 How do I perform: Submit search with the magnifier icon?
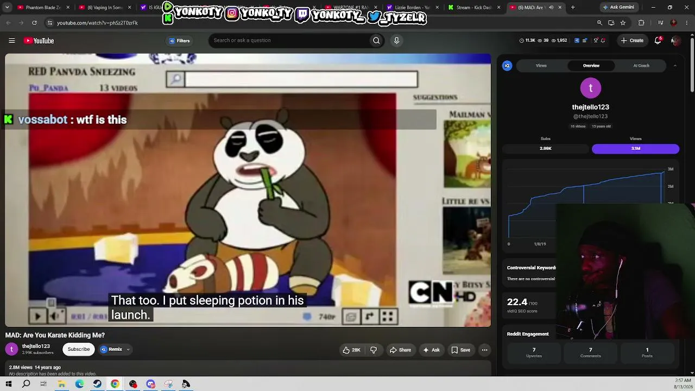pyautogui.click(x=376, y=40)
